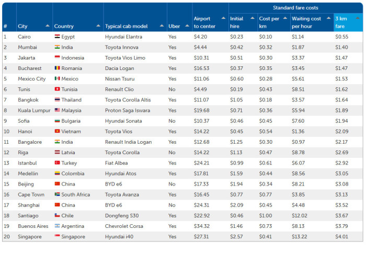The height and width of the screenshot is (254, 366).
Task: Select the Medellin city cell
Action: click(28, 174)
